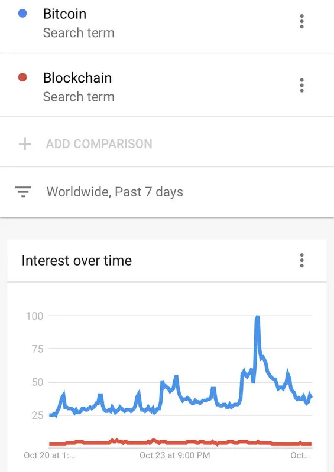Click the red Blockchain trend line

[180, 443]
